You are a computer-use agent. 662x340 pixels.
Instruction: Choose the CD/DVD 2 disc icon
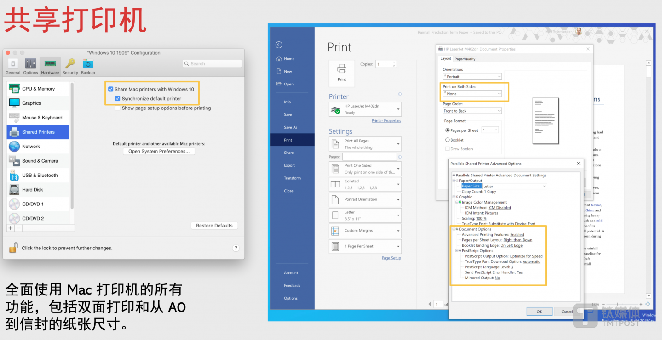pyautogui.click(x=14, y=218)
